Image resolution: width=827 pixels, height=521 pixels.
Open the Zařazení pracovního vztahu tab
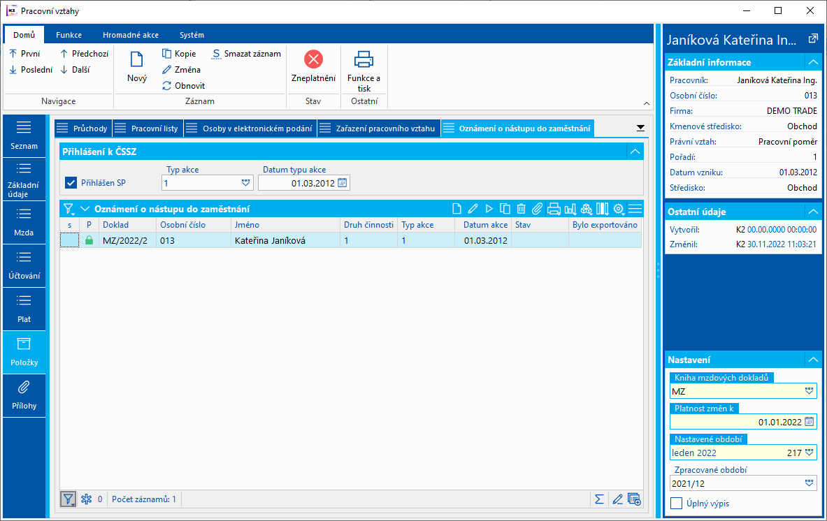(x=379, y=129)
